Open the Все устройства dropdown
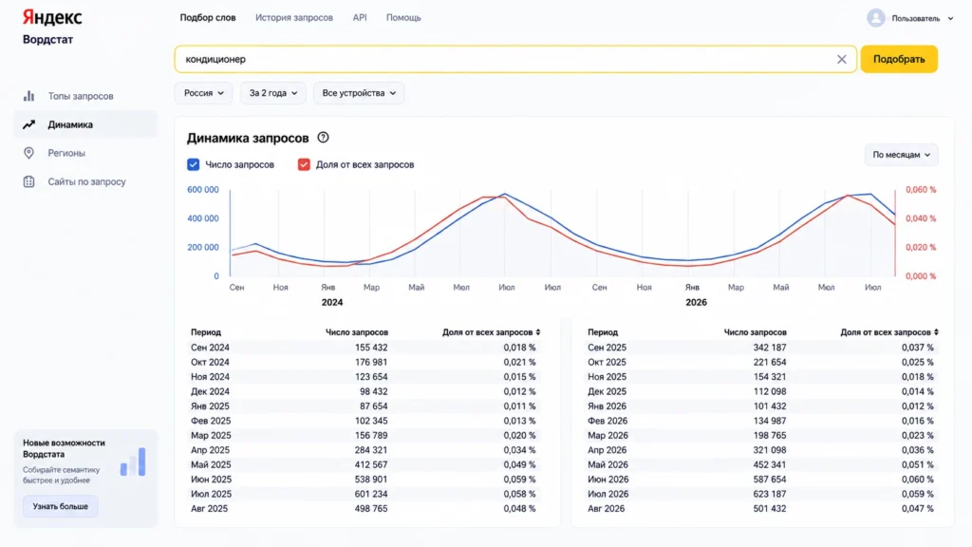The image size is (972, 547). (358, 93)
